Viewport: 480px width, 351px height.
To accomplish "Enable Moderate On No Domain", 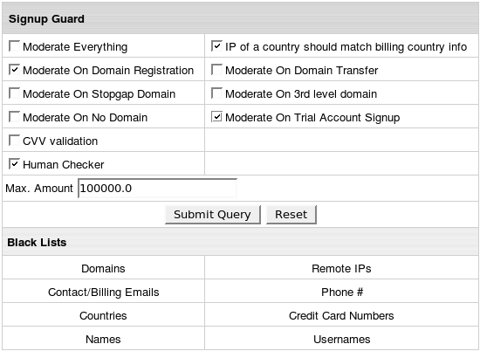I will coord(14,117).
